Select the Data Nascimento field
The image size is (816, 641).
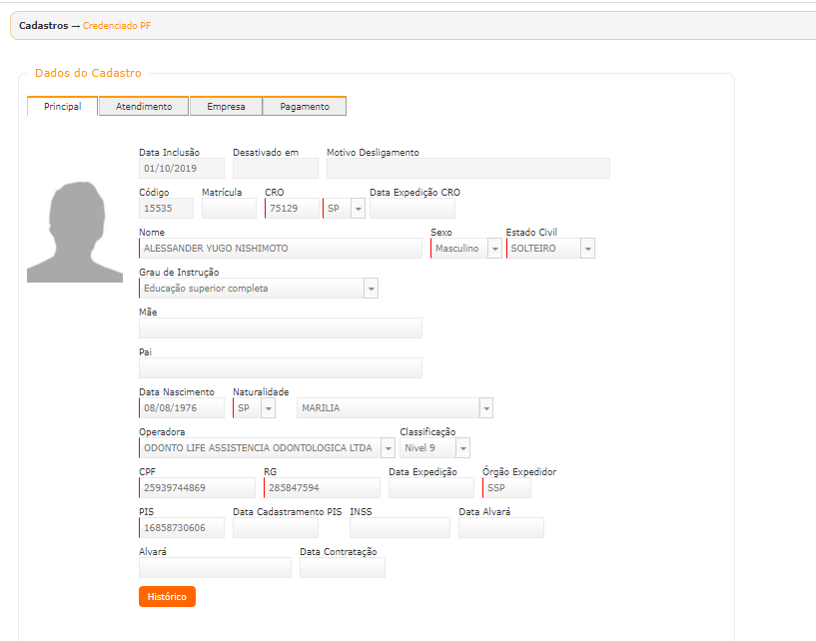182,408
